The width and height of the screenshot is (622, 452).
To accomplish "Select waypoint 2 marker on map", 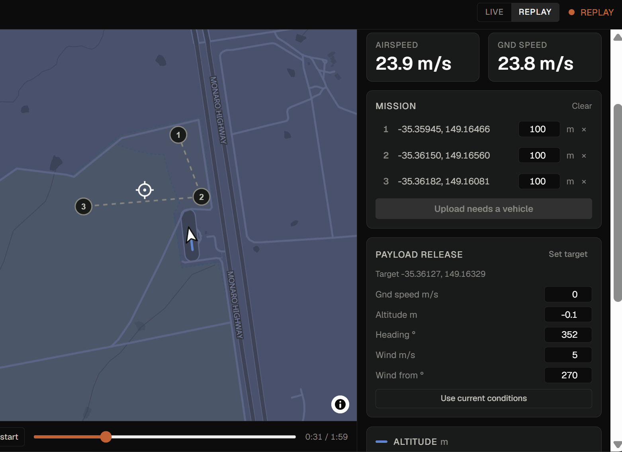I will pos(201,197).
